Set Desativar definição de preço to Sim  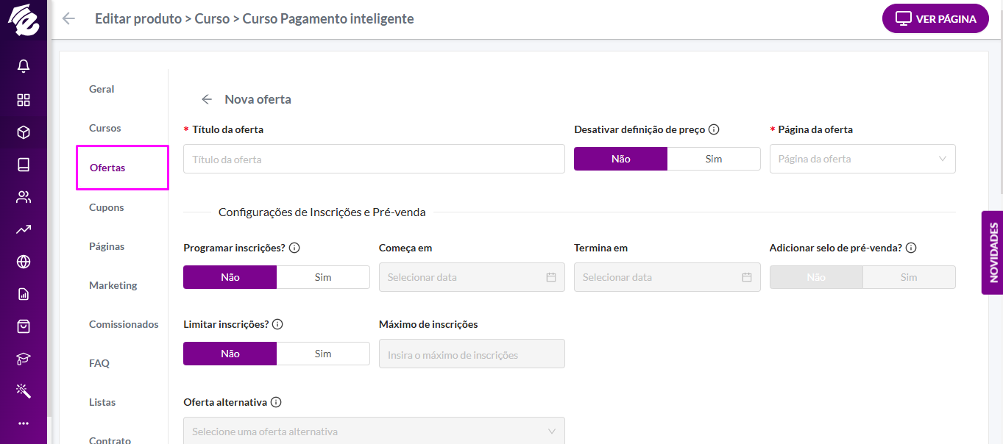[714, 159]
